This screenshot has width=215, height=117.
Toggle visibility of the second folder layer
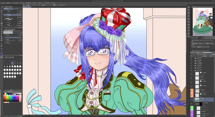click(191, 60)
